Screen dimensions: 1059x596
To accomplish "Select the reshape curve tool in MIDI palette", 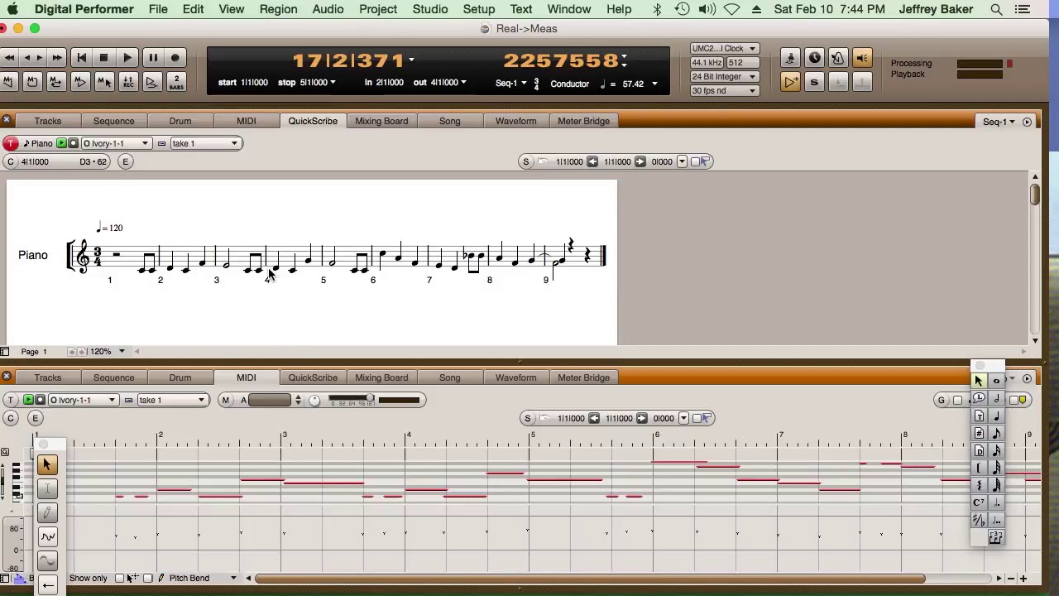I will [47, 536].
